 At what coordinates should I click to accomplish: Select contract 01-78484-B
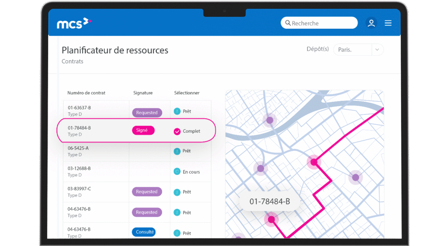click(79, 128)
